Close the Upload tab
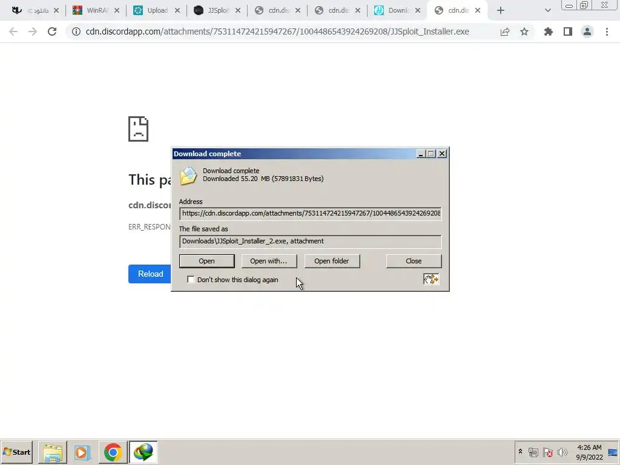Image resolution: width=620 pixels, height=465 pixels. coord(177,11)
